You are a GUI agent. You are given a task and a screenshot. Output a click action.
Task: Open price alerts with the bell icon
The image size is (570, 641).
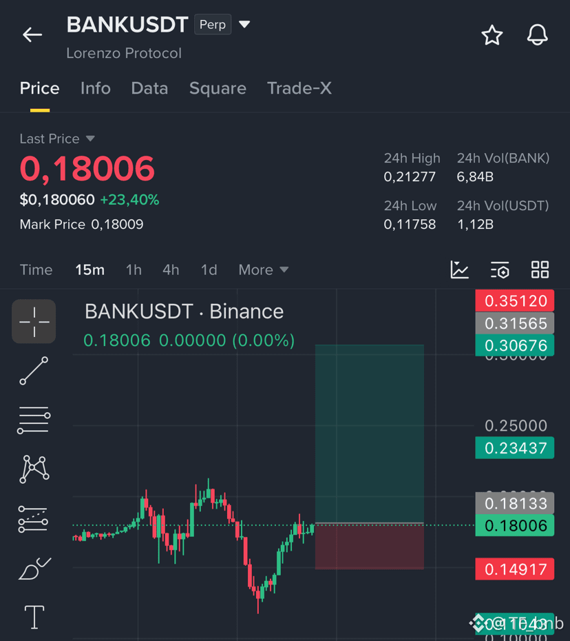[x=537, y=34]
